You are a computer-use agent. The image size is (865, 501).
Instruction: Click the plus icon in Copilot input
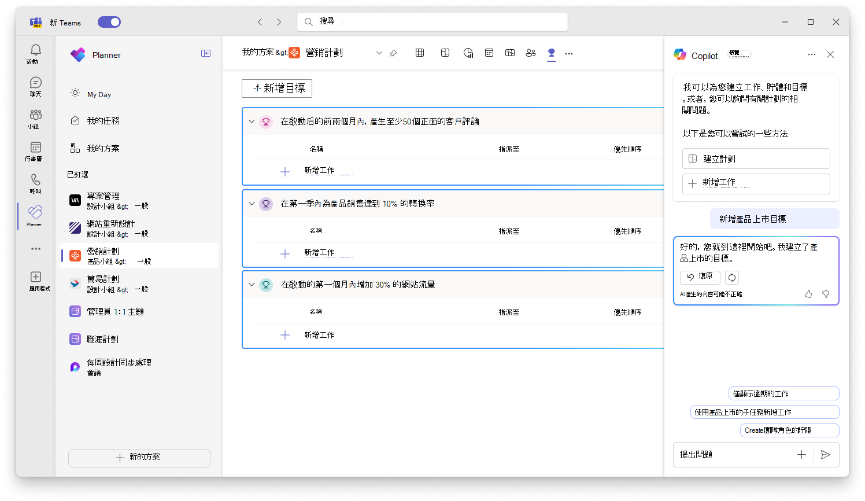[x=801, y=455]
